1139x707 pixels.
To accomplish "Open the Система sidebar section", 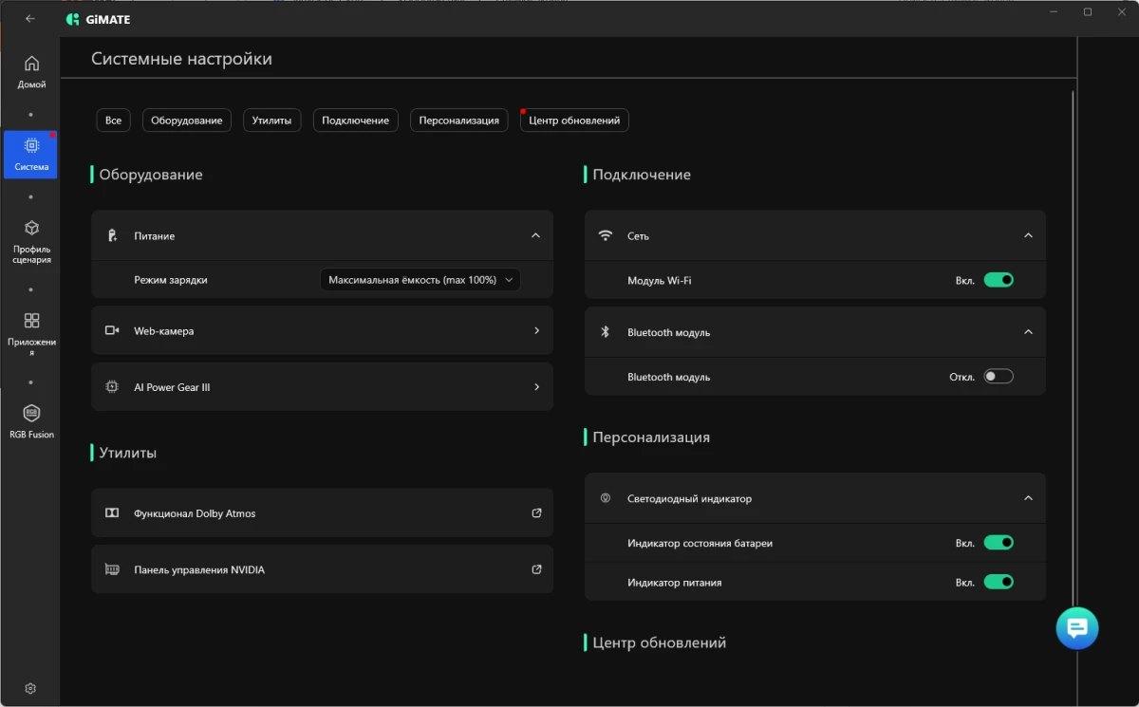I will pyautogui.click(x=30, y=155).
